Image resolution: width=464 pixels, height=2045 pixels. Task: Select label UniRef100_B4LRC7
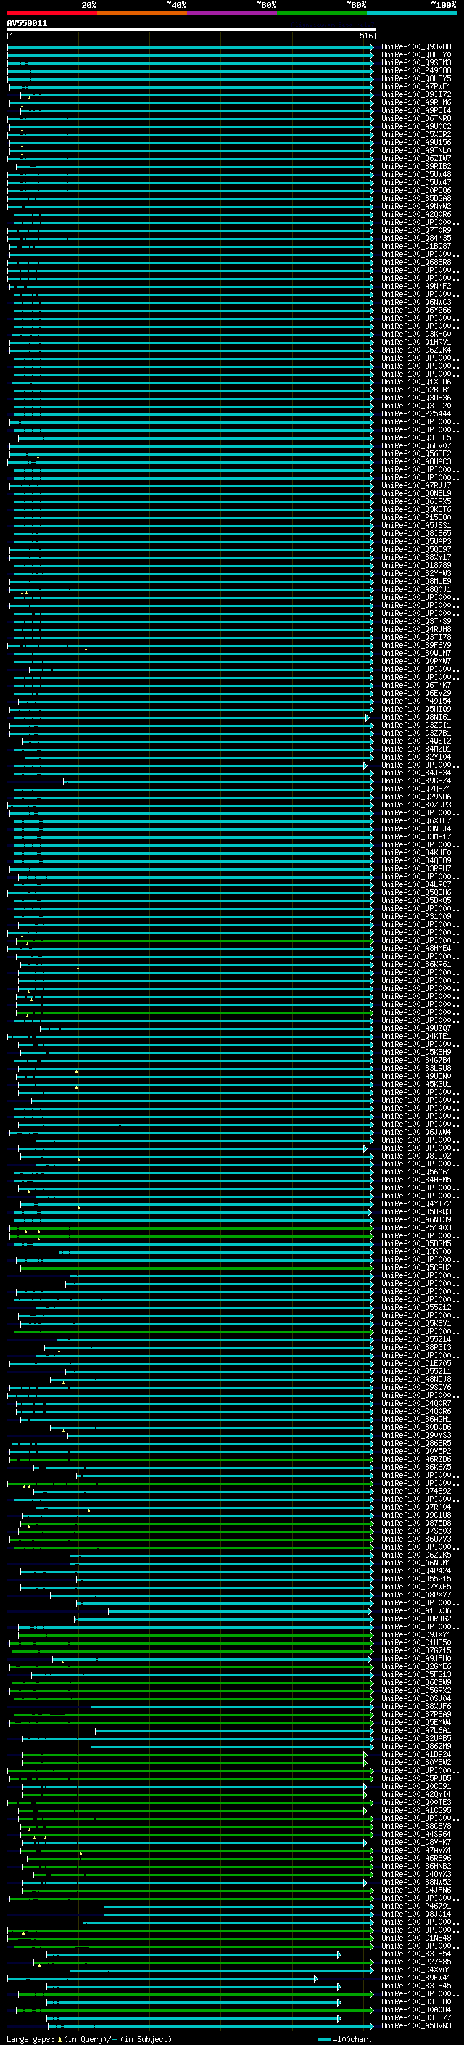(x=416, y=884)
